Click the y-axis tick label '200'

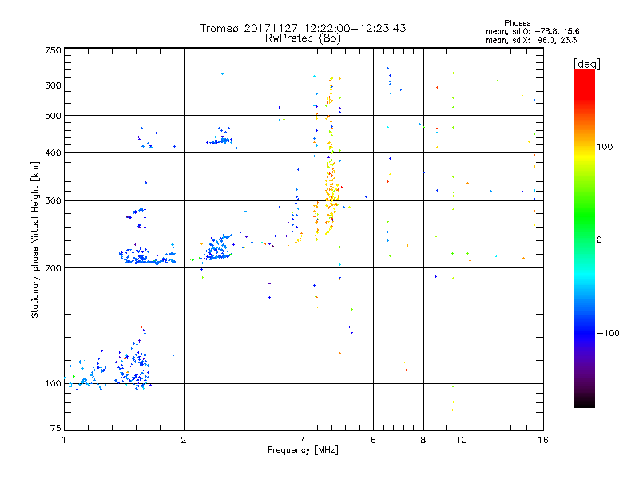(54, 268)
